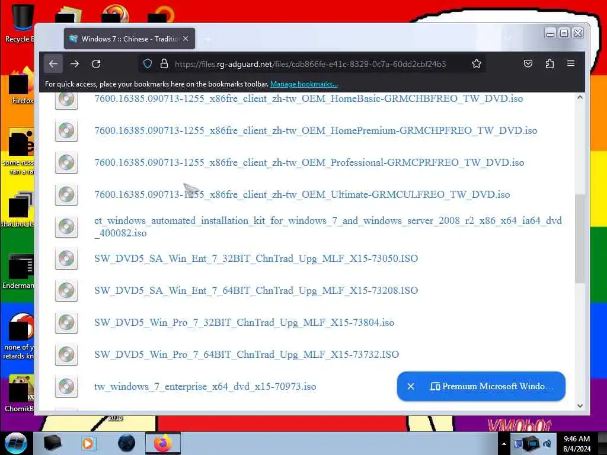The width and height of the screenshot is (607, 455).
Task: Click disc icon beside tw_windows_7_enterprise iso
Action: (66, 386)
